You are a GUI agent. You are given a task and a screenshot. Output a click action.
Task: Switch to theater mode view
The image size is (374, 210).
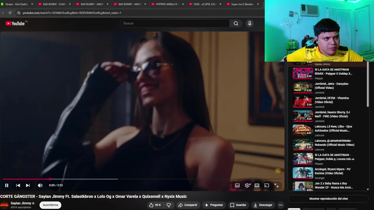257,185
